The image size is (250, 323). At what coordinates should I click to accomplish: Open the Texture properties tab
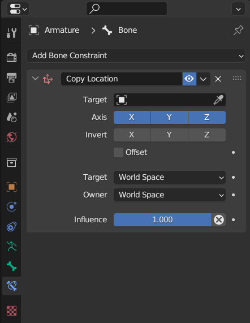click(x=11, y=311)
